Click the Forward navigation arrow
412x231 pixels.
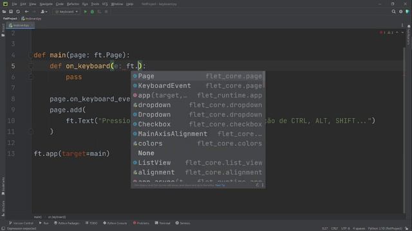[x=34, y=12]
